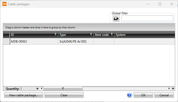This screenshot has width=178, height=102.
Task: Open the filter for the ID column
Action: click(56, 35)
